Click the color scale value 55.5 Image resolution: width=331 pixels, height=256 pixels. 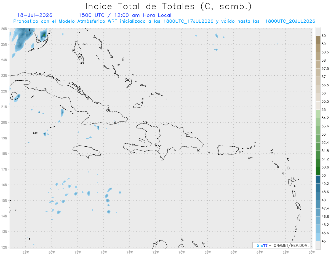click(x=325, y=101)
